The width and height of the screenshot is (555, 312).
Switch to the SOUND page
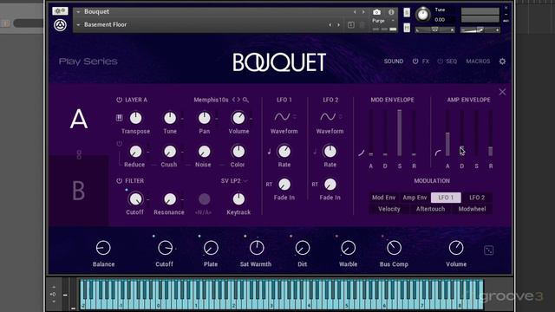point(394,62)
